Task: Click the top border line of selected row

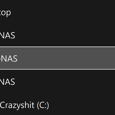Action: pos(57,47)
